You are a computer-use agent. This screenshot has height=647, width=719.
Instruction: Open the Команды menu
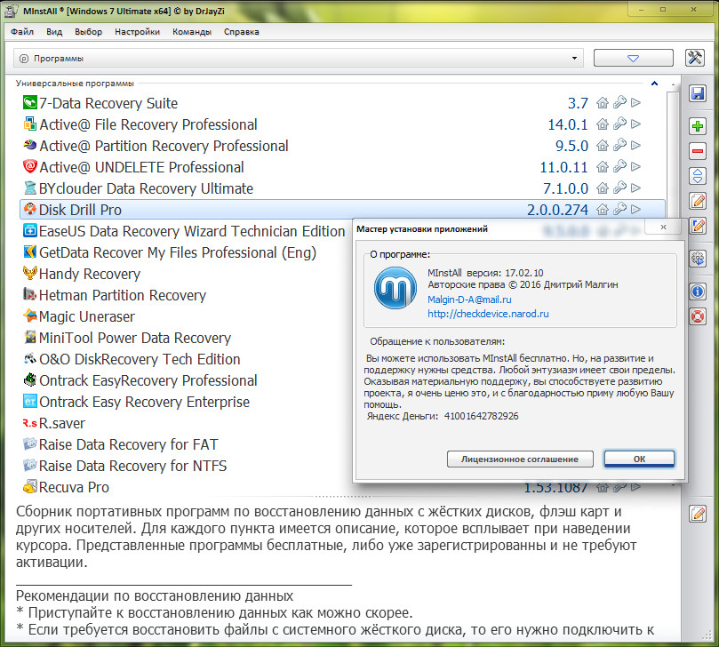[192, 31]
